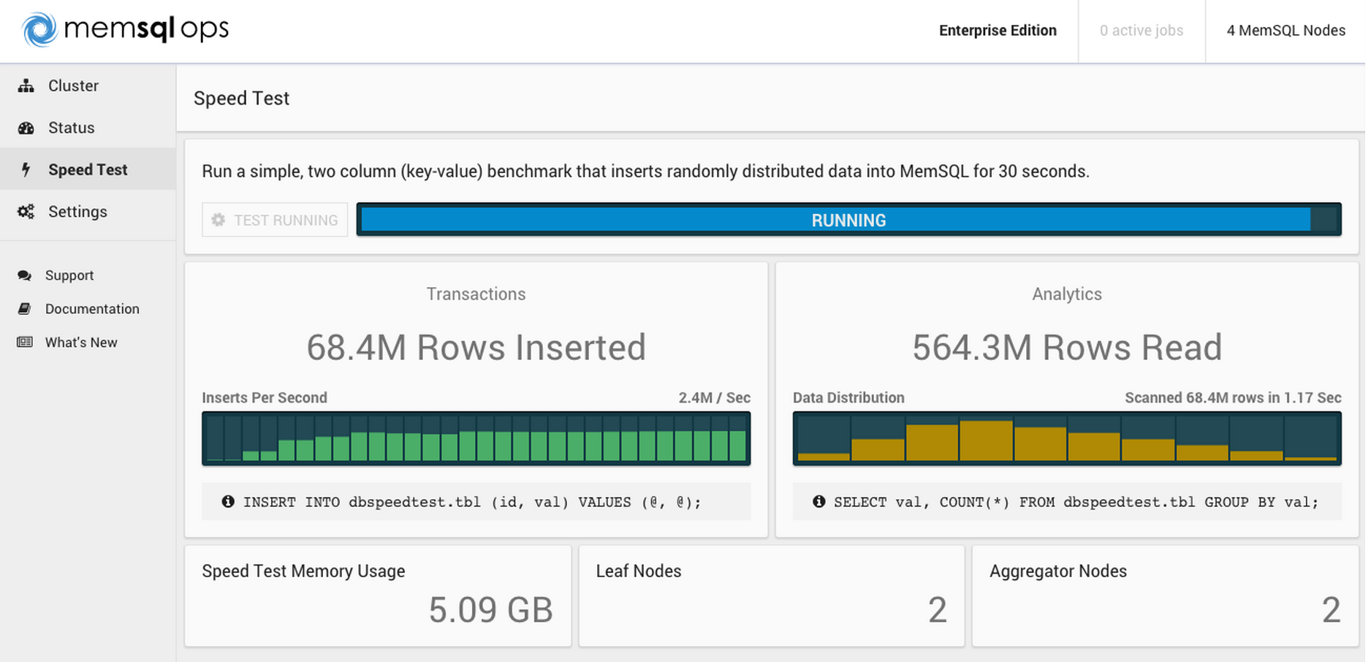The height and width of the screenshot is (662, 1371).
Task: Click the 68.4M Rows Inserted value
Action: 476,348
